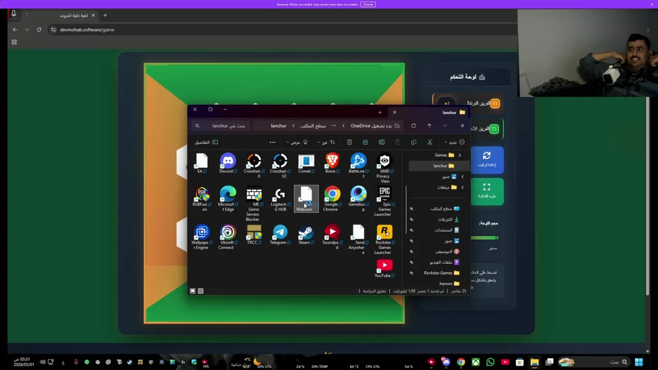This screenshot has height=370, width=658.
Task: Open the Logitech G HUB shortcut
Action: click(x=280, y=199)
